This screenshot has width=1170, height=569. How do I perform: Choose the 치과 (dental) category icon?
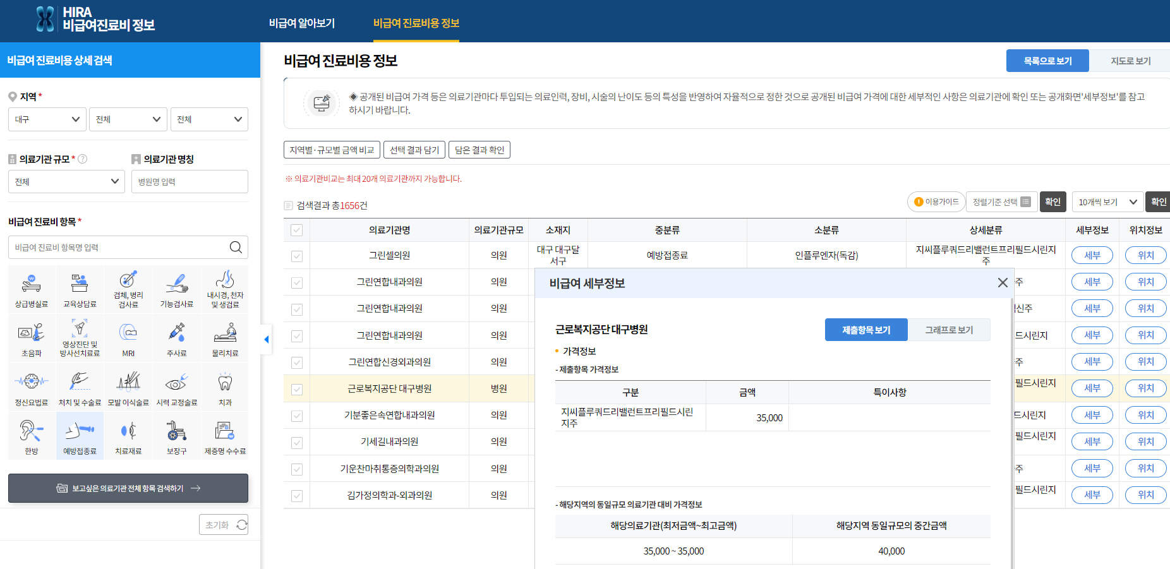[224, 386]
